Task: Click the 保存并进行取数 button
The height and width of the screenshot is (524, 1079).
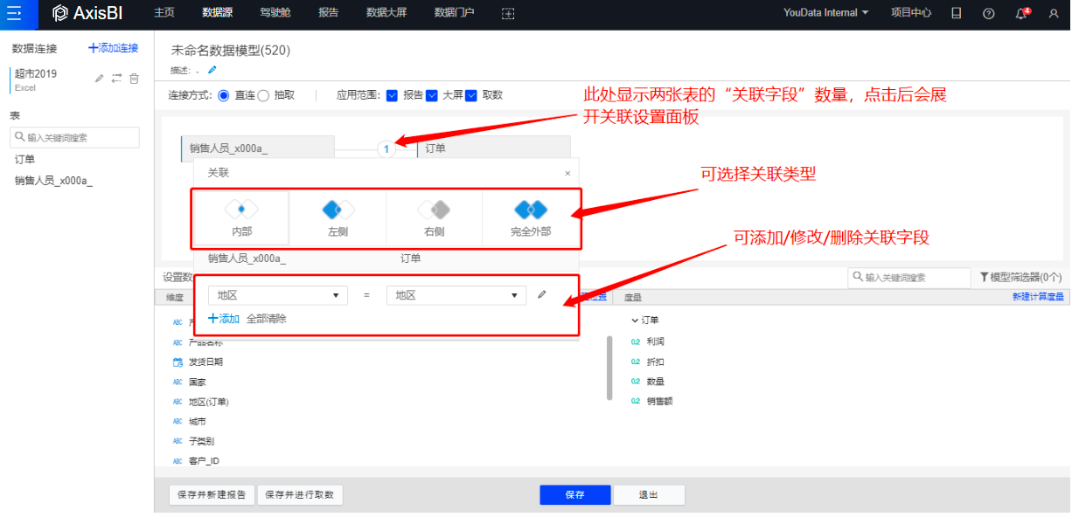Action: [x=300, y=495]
